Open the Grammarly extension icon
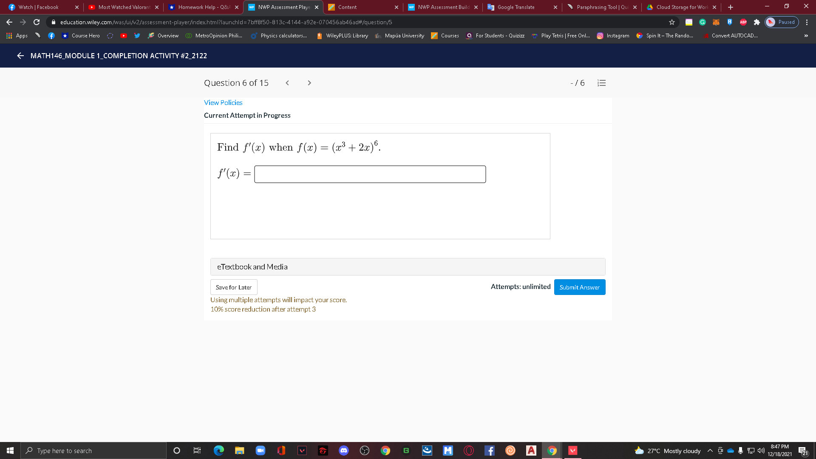The width and height of the screenshot is (816, 459). (x=702, y=22)
